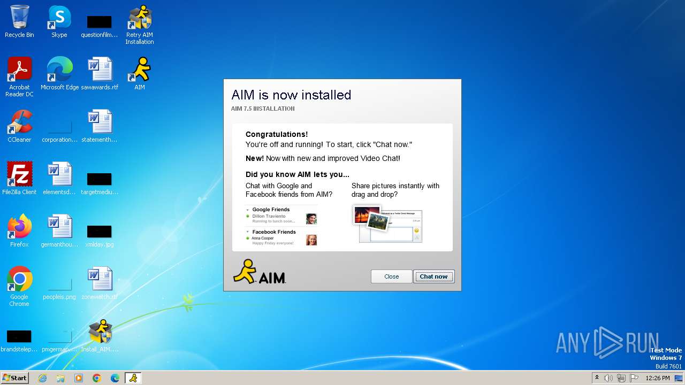The width and height of the screenshot is (685, 385).
Task: Show hidden system tray icons
Action: pos(597,378)
